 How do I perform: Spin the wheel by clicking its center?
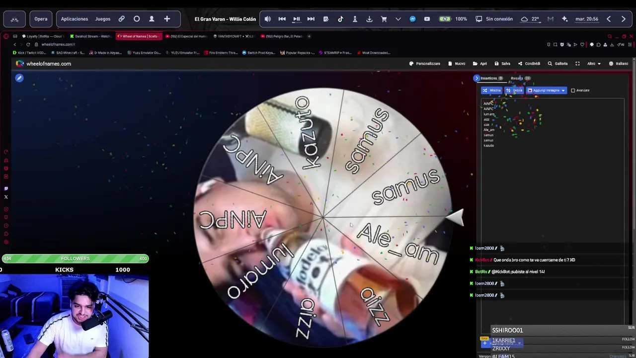pos(323,217)
